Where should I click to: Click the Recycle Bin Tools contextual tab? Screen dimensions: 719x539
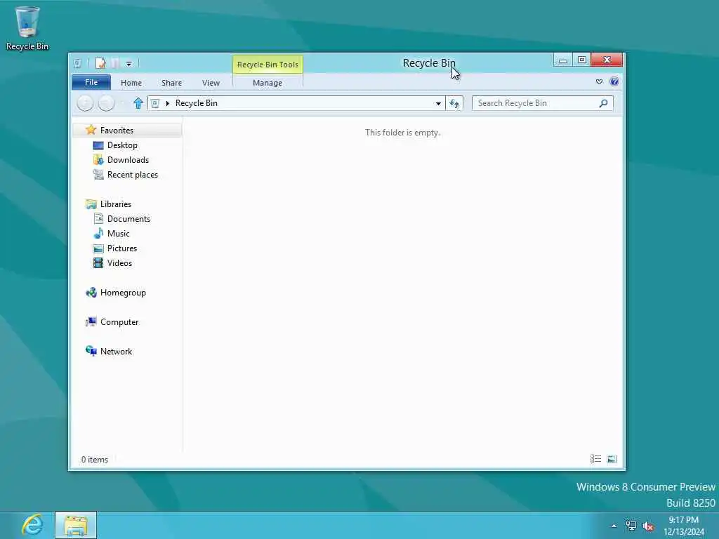pyautogui.click(x=268, y=65)
